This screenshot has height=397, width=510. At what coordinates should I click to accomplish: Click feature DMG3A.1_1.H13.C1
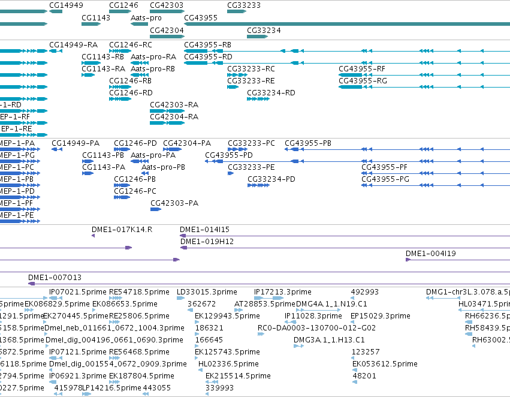329,341
